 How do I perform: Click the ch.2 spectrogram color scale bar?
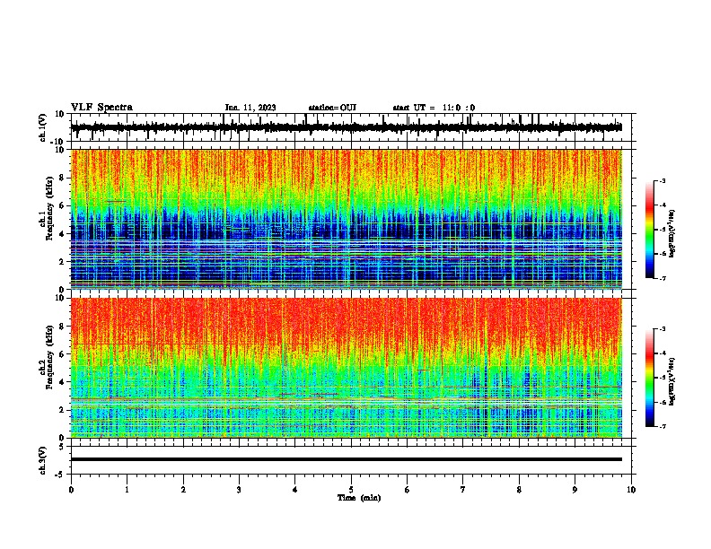[650, 378]
